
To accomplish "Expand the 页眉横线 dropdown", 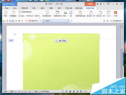I will click(13, 14).
